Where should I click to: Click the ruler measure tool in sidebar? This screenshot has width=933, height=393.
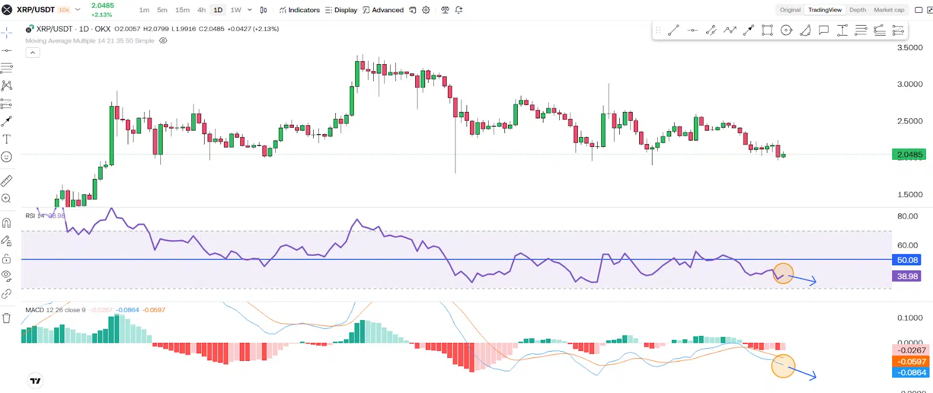point(6,181)
